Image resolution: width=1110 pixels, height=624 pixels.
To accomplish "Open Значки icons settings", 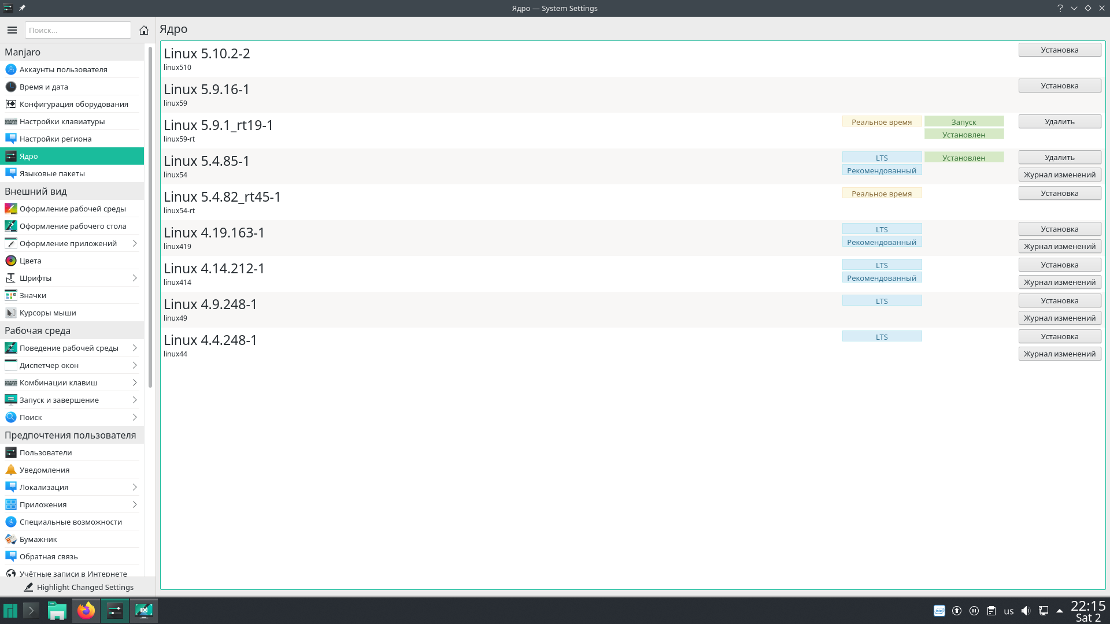I will [11, 295].
